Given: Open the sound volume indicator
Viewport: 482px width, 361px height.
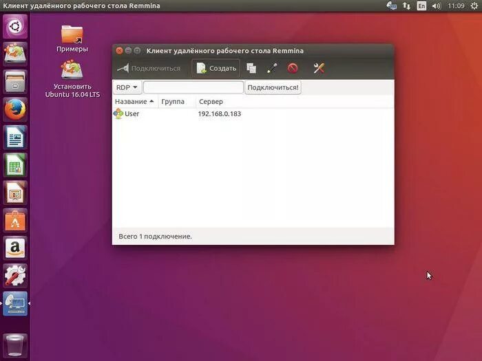Looking at the screenshot, I should [436, 6].
